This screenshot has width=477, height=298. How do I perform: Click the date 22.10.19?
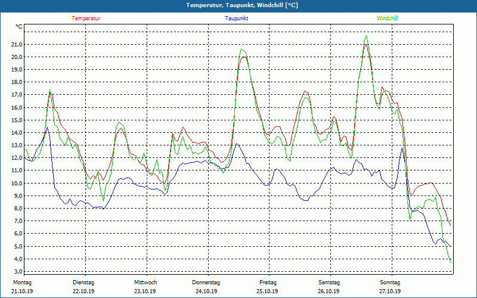click(x=83, y=291)
